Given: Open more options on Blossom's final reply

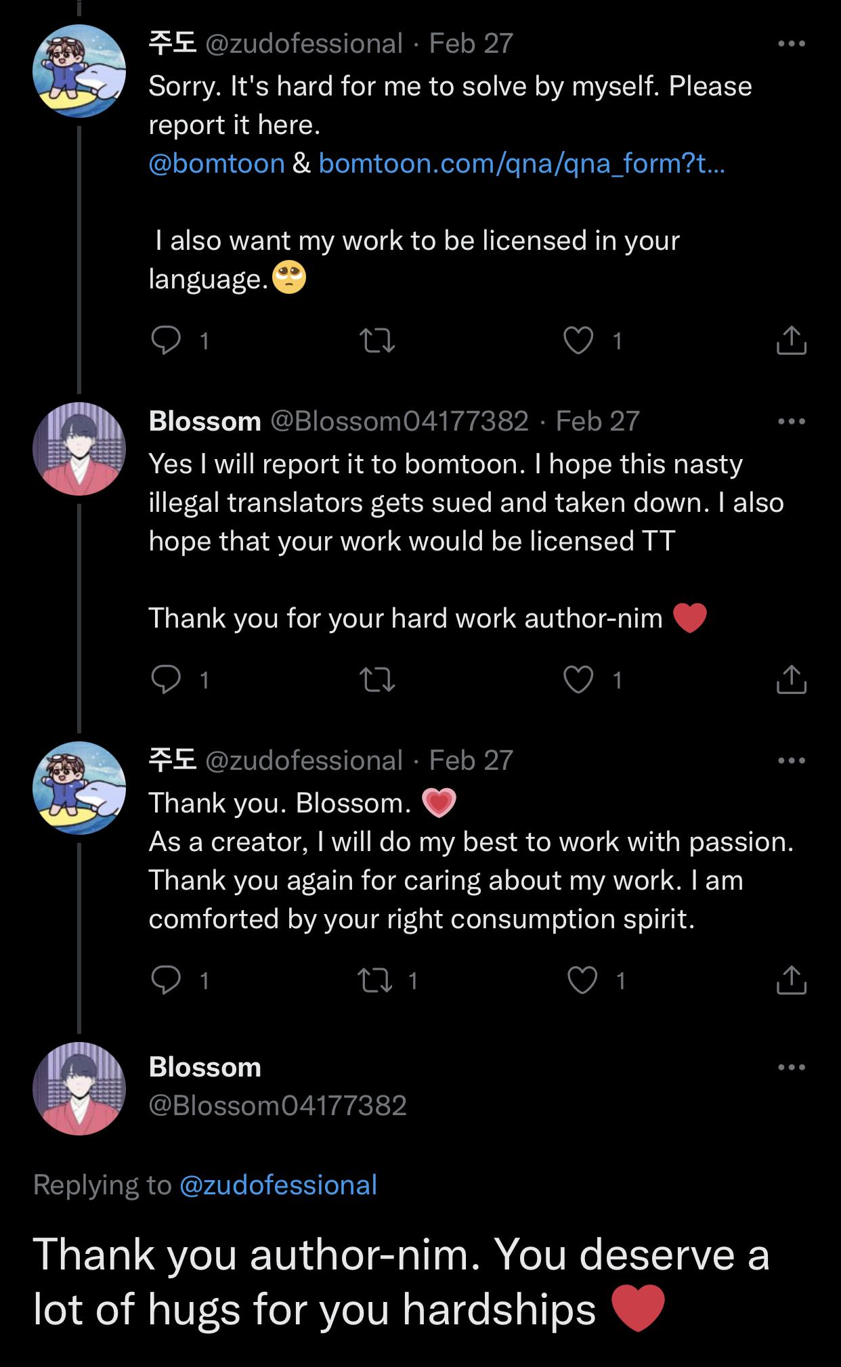Looking at the screenshot, I should (x=791, y=1068).
